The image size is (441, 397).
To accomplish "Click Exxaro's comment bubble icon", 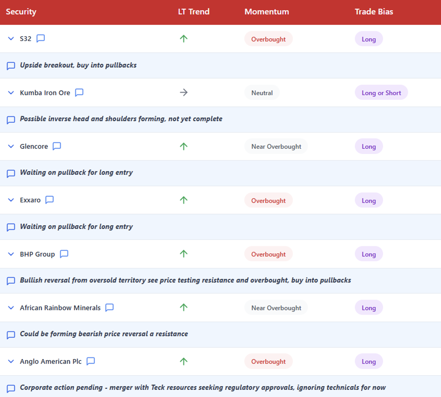I will pos(49,200).
